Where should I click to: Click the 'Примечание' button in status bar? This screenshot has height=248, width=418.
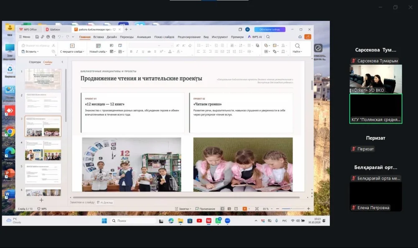205,209
